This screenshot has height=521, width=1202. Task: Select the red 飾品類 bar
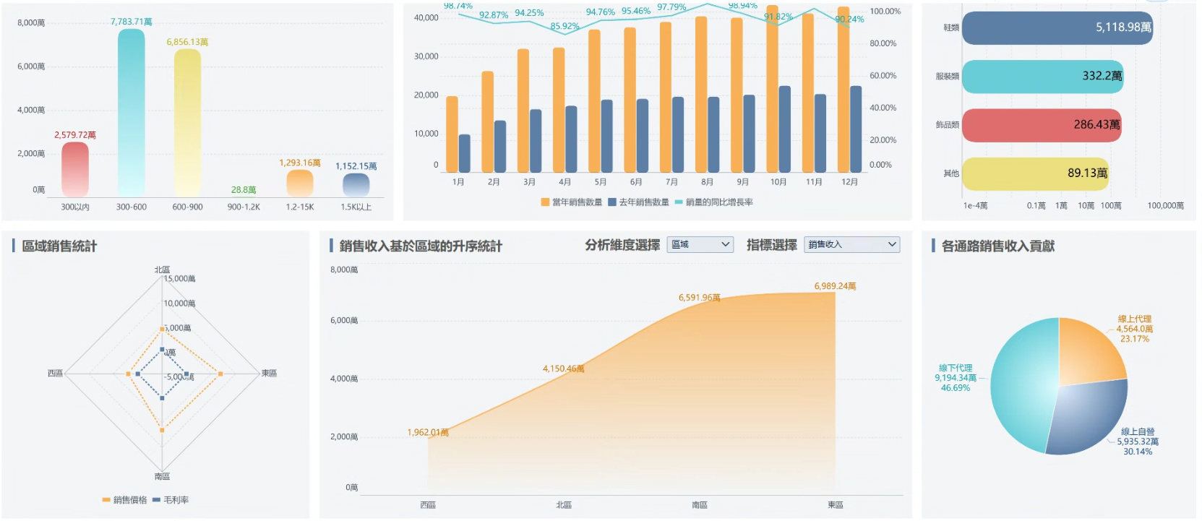coord(1041,125)
